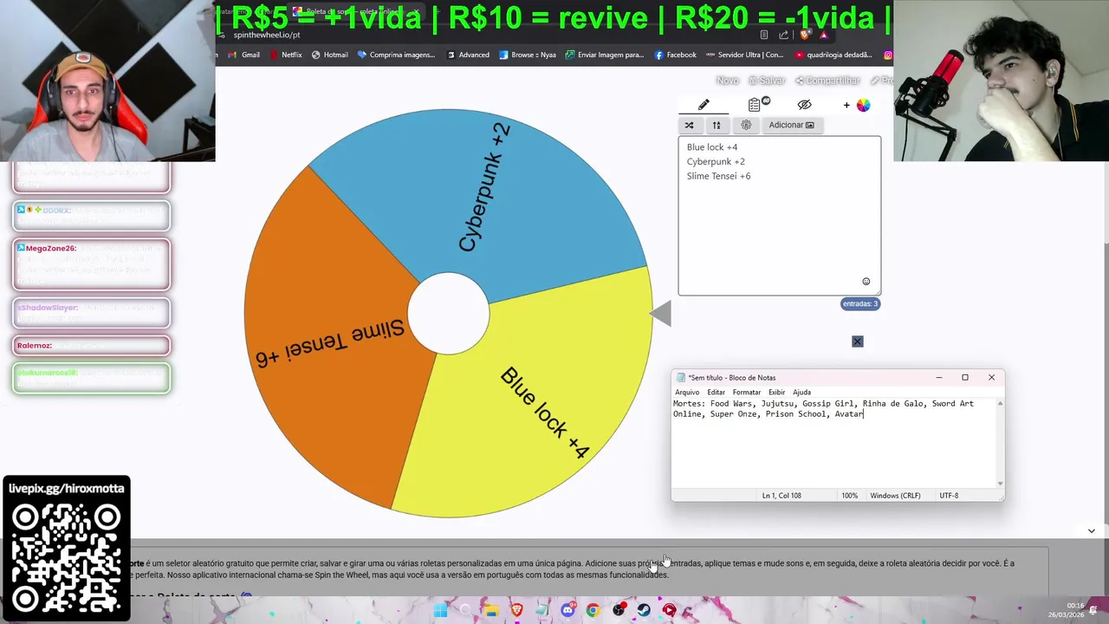
Task: Open Formatar menu in Bloco de Notas
Action: (x=747, y=392)
